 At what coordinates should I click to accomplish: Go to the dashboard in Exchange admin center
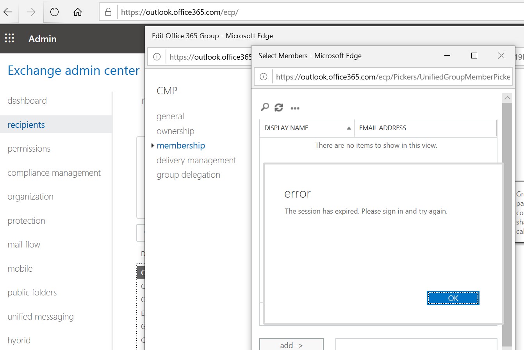[x=27, y=101]
